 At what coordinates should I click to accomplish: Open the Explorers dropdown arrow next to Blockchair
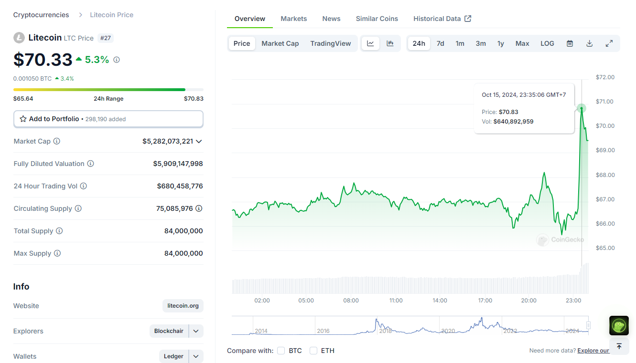[196, 331]
